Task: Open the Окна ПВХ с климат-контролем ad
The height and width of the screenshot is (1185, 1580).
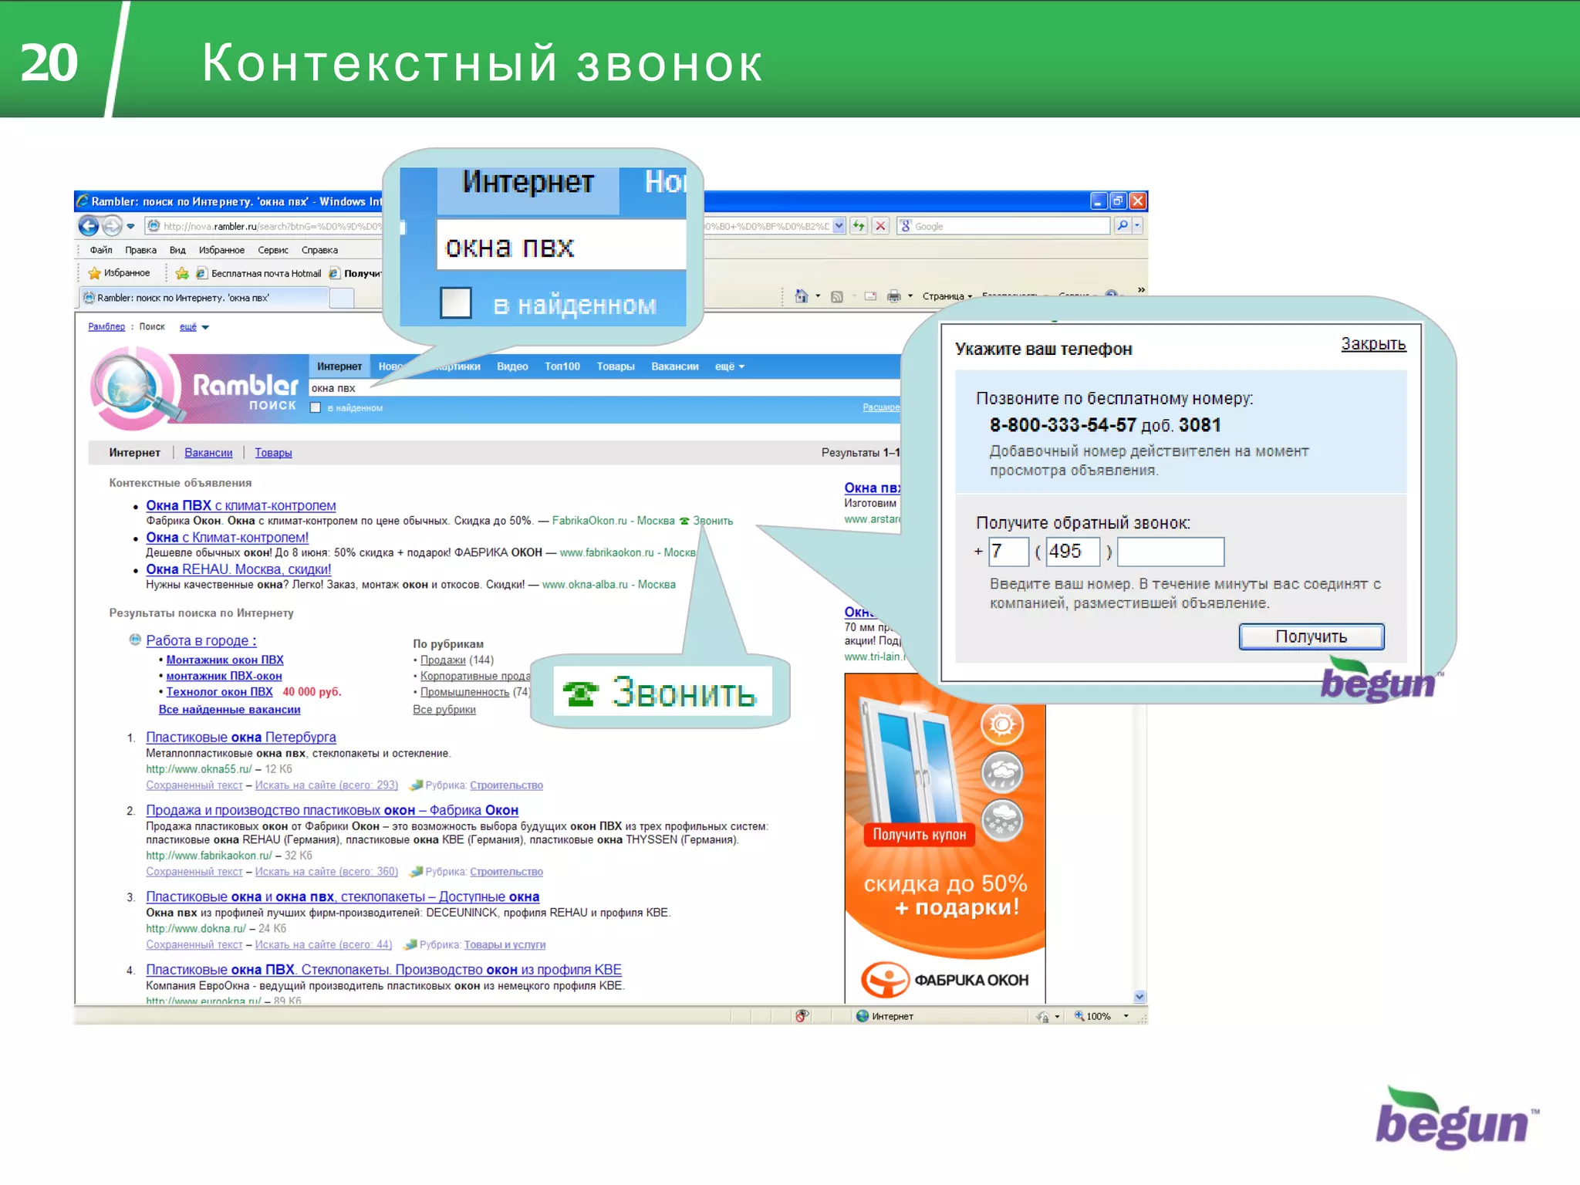Action: click(x=241, y=505)
